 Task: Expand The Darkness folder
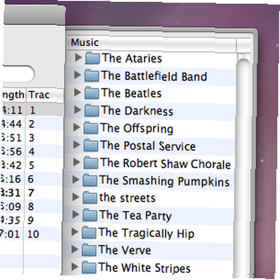coord(77,110)
